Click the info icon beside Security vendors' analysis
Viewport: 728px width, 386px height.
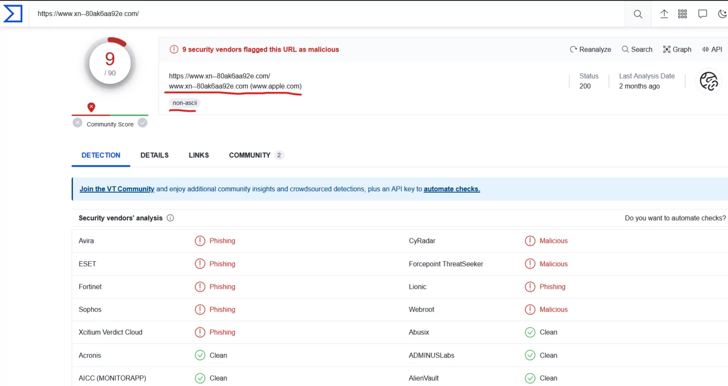pyautogui.click(x=170, y=218)
